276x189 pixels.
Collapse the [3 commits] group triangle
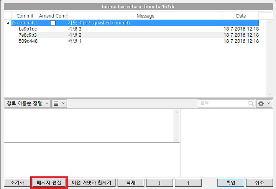tap(8, 23)
